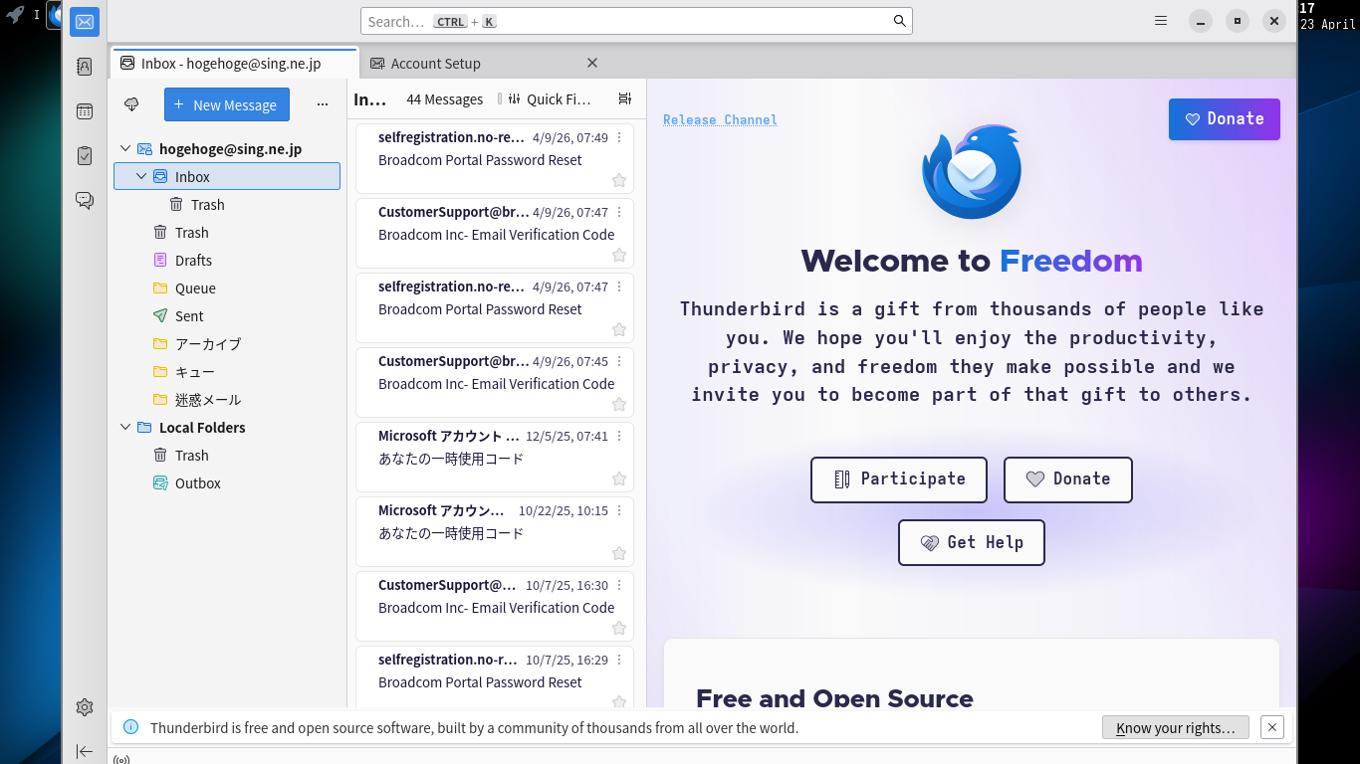Focus the Search field
The image size is (1360, 764).
coord(636,21)
